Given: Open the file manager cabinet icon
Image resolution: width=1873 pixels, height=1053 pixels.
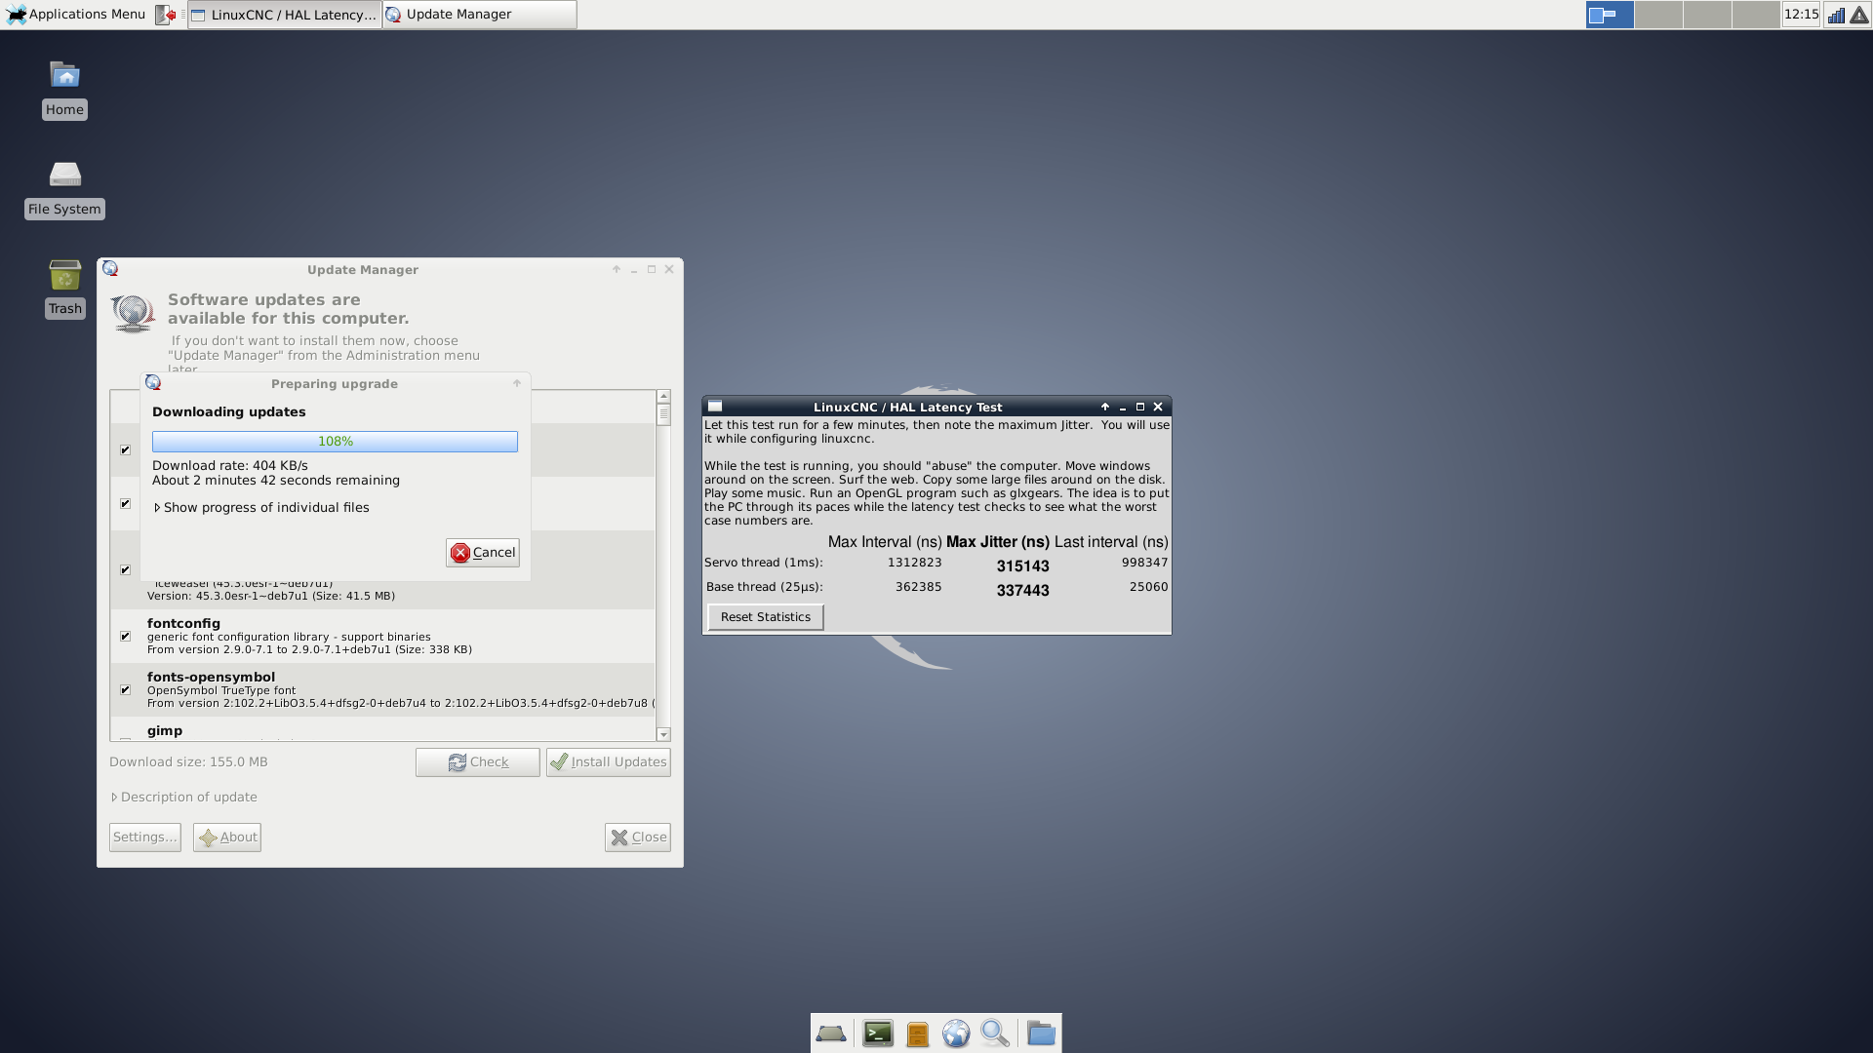Looking at the screenshot, I should 917,1033.
